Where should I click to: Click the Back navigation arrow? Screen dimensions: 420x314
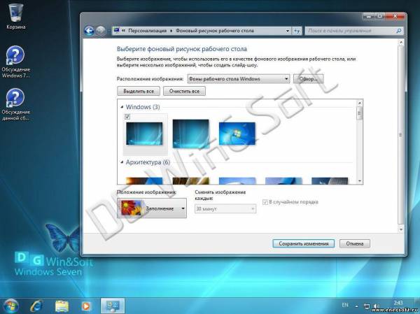pyautogui.click(x=89, y=31)
